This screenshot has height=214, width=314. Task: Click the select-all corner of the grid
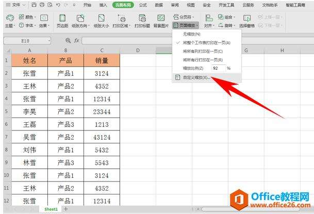pyautogui.click(x=8, y=51)
